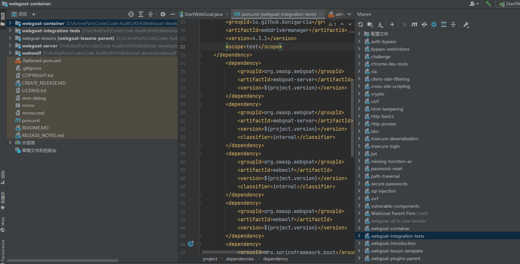Screen dimensions: 520x264
Task: Click Show Dependencies icon in Maven toolbar
Action: [444, 24]
